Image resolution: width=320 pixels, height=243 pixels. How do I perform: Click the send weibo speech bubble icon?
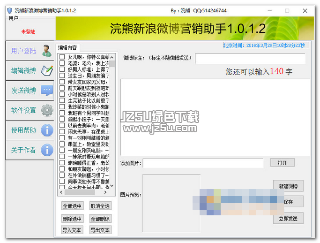click(47, 91)
